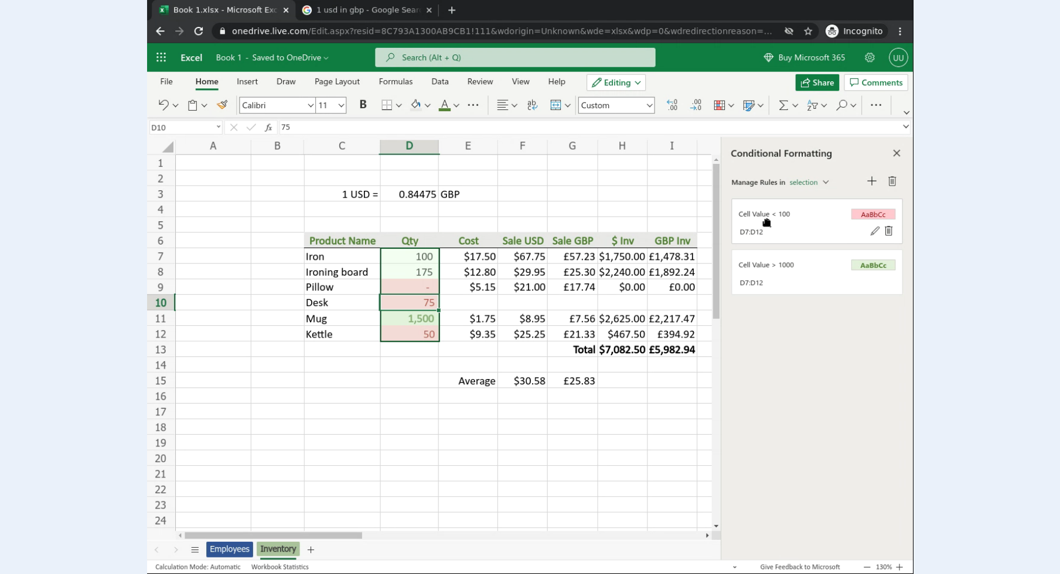Switch to the Formulas ribbon tab

(x=396, y=81)
